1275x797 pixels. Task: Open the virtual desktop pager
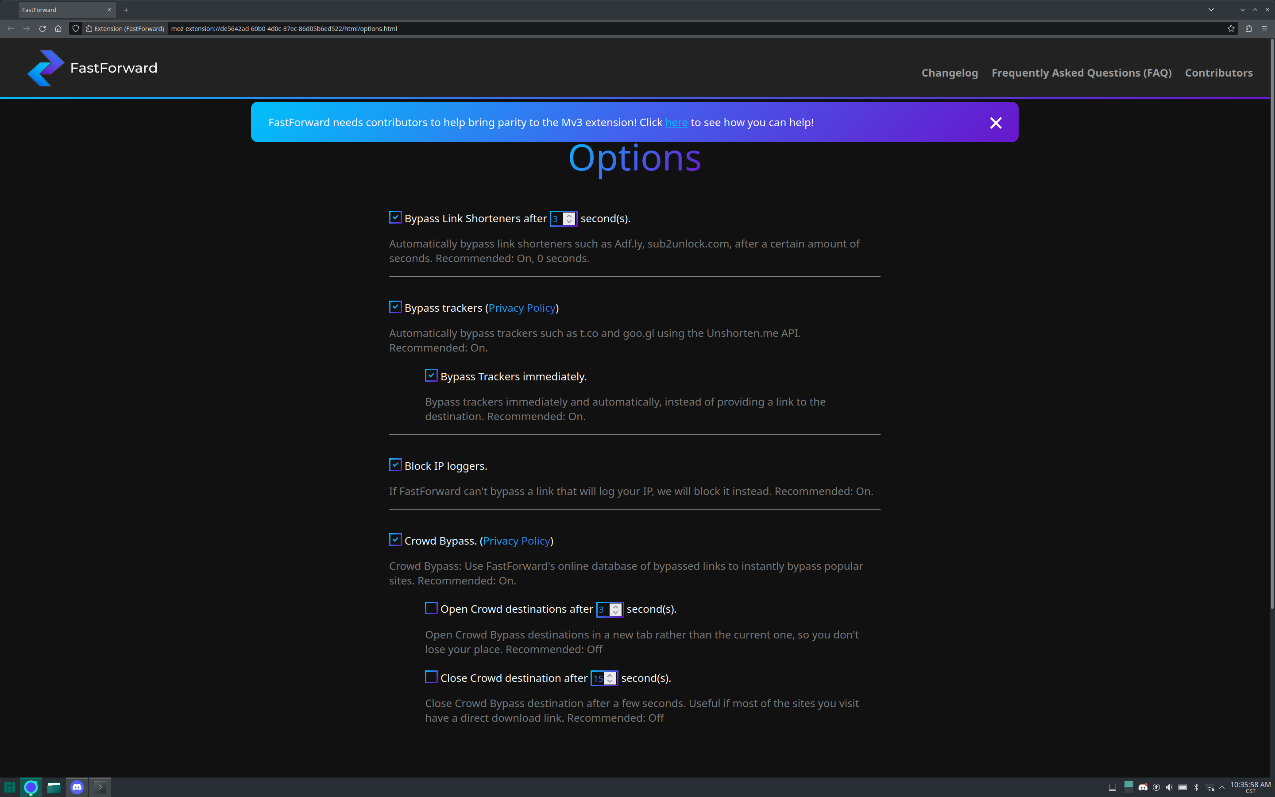point(1128,787)
